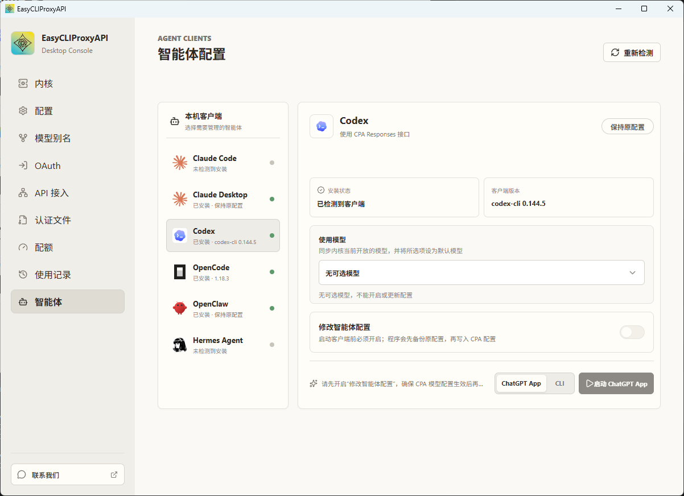Click the 模型别名 branch icon
This screenshot has width=684, height=496.
(23, 138)
